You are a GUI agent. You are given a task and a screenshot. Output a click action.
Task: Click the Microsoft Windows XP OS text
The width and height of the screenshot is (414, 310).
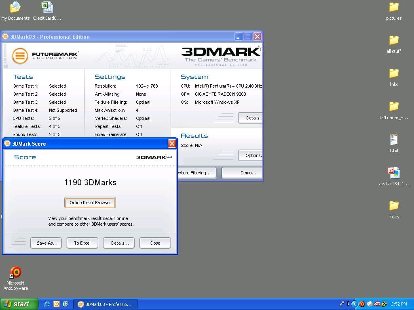coord(217,102)
